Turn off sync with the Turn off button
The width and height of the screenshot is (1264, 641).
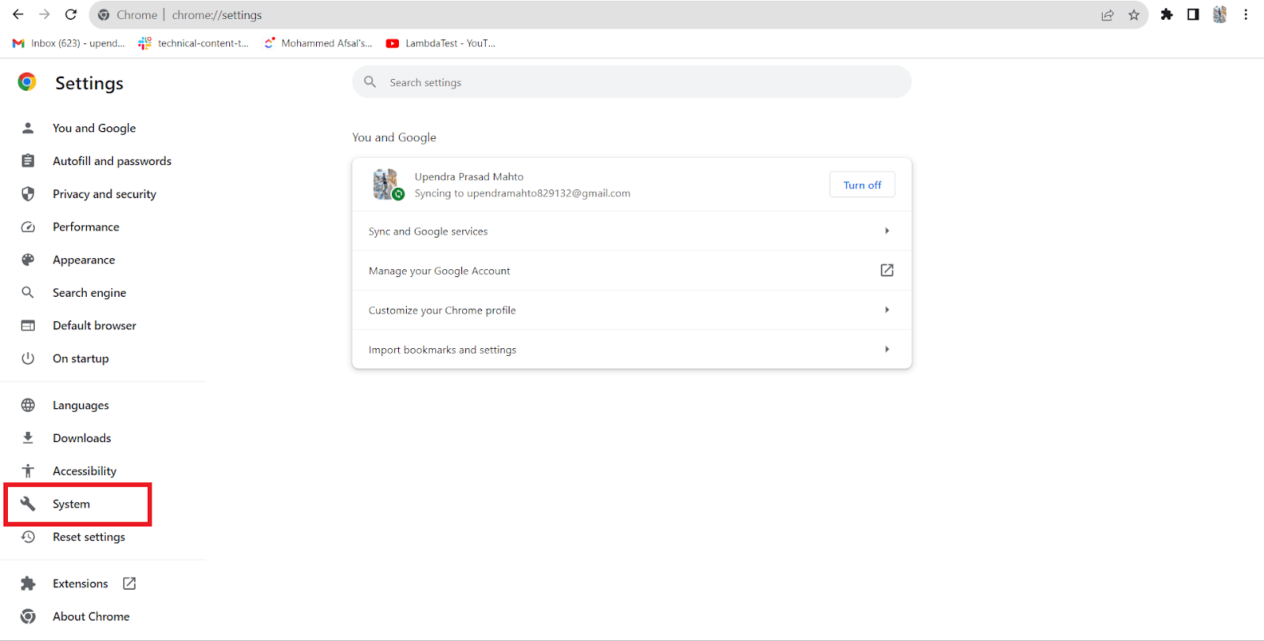(x=862, y=185)
